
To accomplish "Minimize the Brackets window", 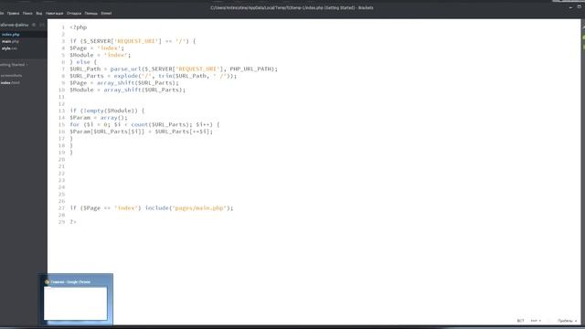I will pyautogui.click(x=570, y=7).
